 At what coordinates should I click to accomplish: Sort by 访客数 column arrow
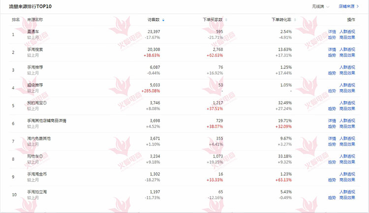pos(163,20)
